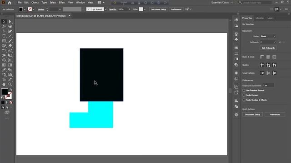This screenshot has height=163, width=291.
Task: Open graphic Style dropdown
Action: pos(145,10)
